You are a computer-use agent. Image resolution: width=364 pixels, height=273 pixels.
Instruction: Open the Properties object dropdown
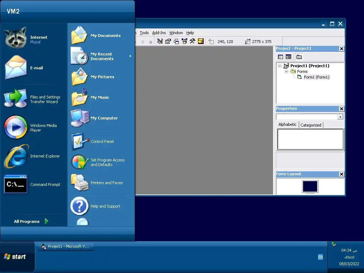pos(340,117)
